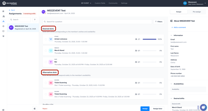Image resolution: width=208 pixels, height=111 pixels.
Task: Click the Alternative slots heading
Action: click(x=50, y=72)
